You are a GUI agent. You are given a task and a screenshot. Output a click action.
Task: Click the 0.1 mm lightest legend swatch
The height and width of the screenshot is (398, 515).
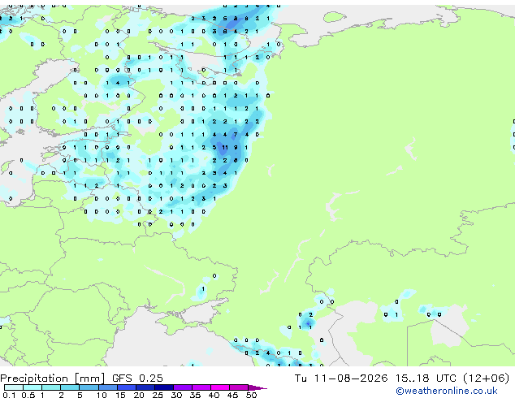[x=13, y=387]
